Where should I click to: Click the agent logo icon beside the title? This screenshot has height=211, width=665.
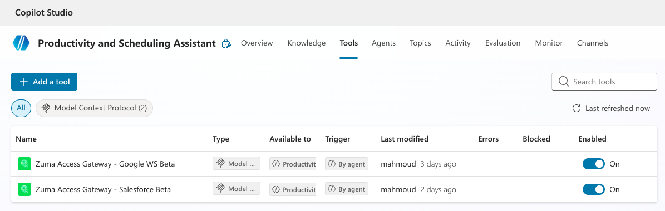coord(21,43)
